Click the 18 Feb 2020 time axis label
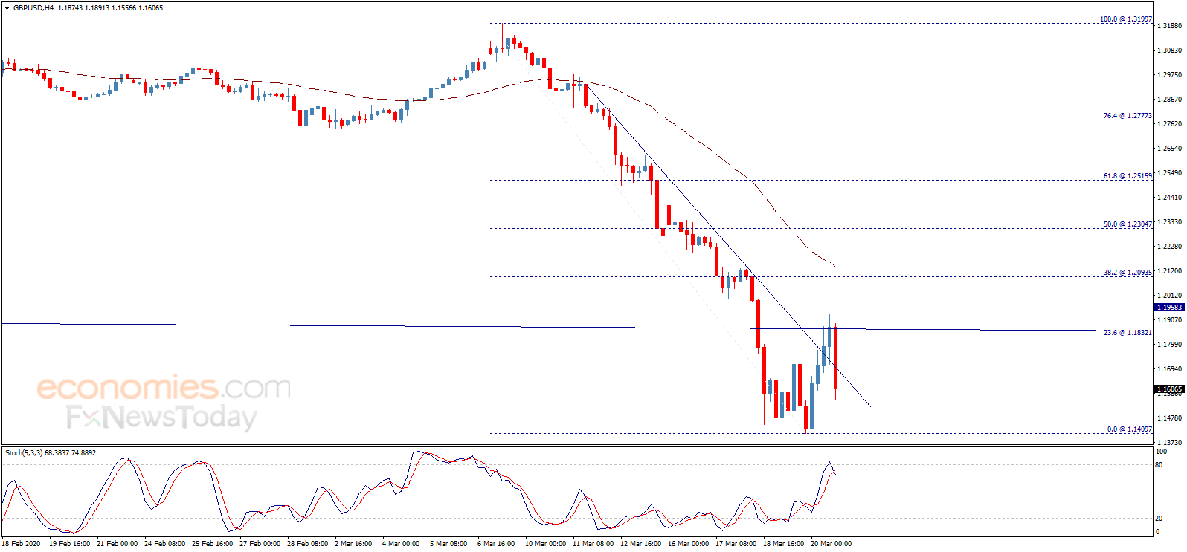The width and height of the screenshot is (1187, 552). pos(21,544)
